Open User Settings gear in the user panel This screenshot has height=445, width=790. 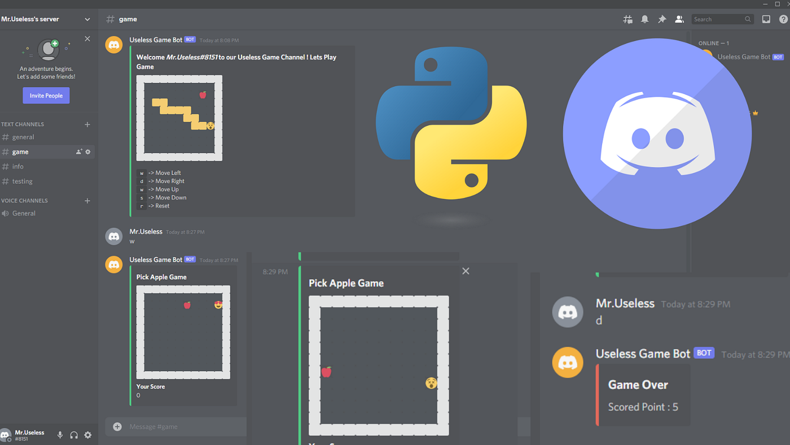click(x=88, y=435)
